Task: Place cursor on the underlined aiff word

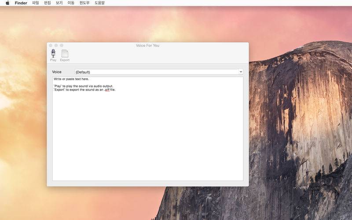Action: tap(107, 90)
